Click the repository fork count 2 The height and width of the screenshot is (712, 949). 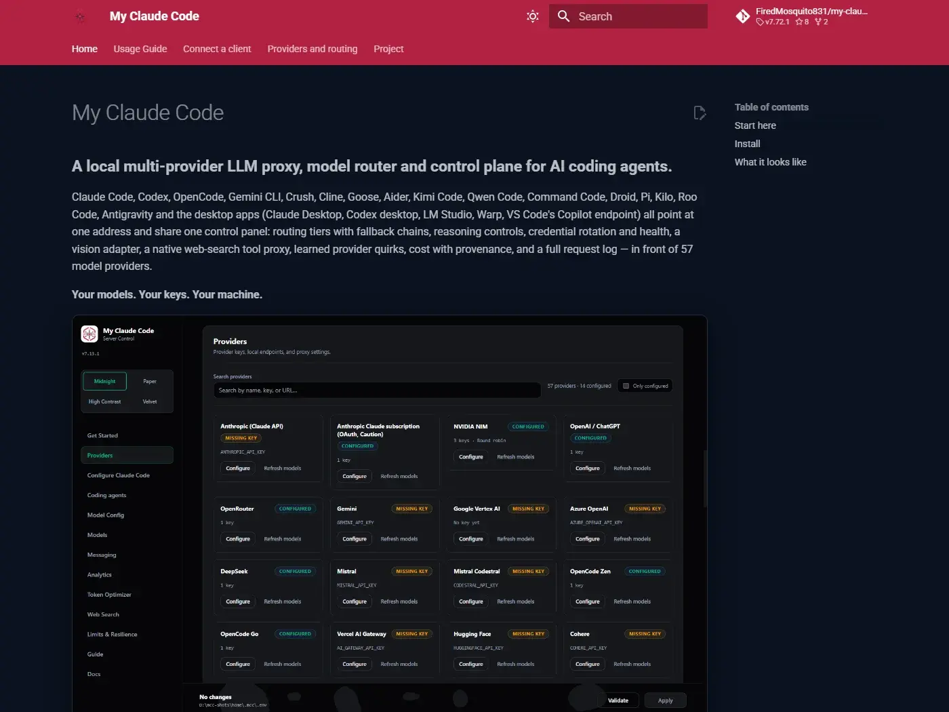(x=822, y=22)
